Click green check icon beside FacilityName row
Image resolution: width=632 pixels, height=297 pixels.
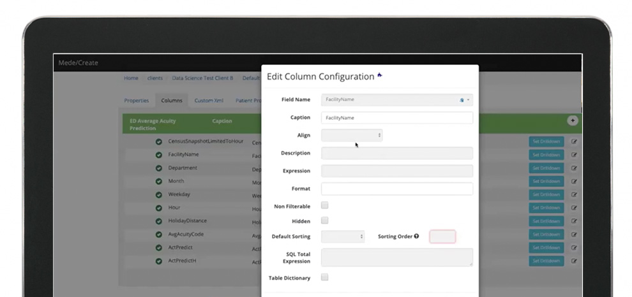point(159,155)
